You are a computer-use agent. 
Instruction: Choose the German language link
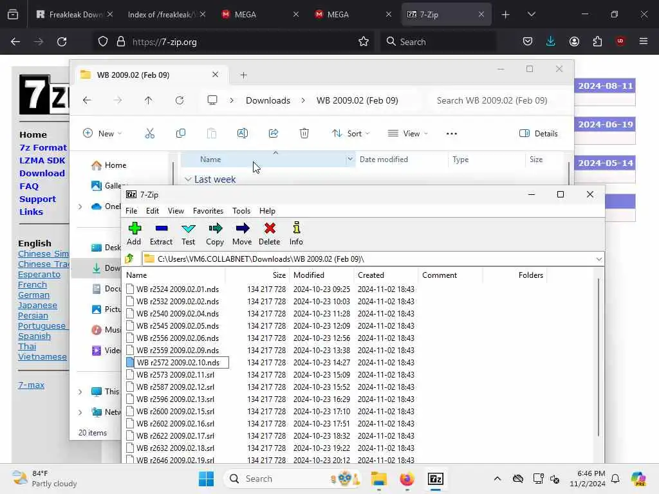point(33,295)
